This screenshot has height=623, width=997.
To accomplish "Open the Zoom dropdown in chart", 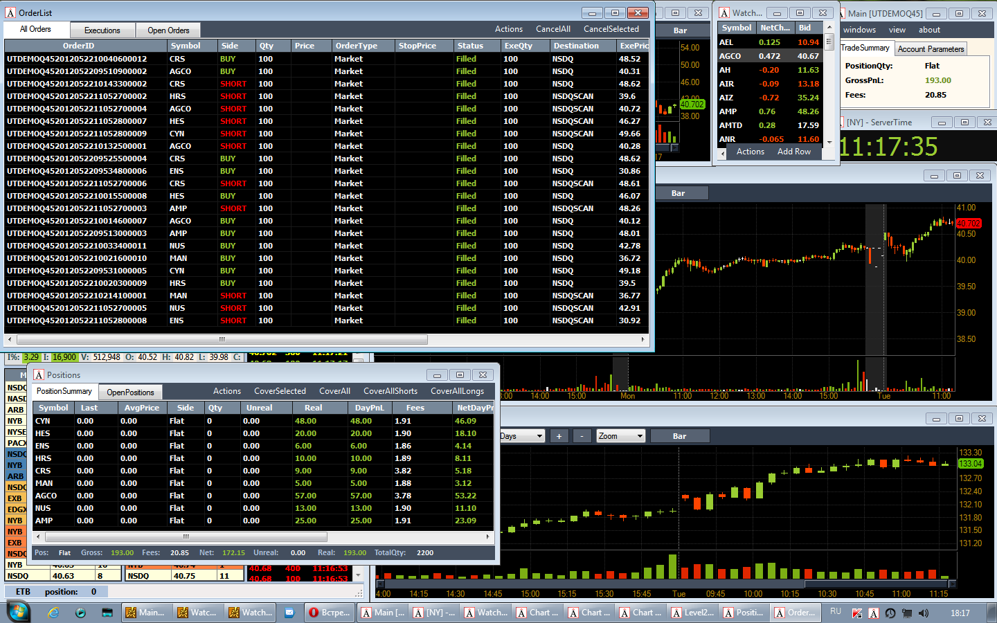I will 621,436.
